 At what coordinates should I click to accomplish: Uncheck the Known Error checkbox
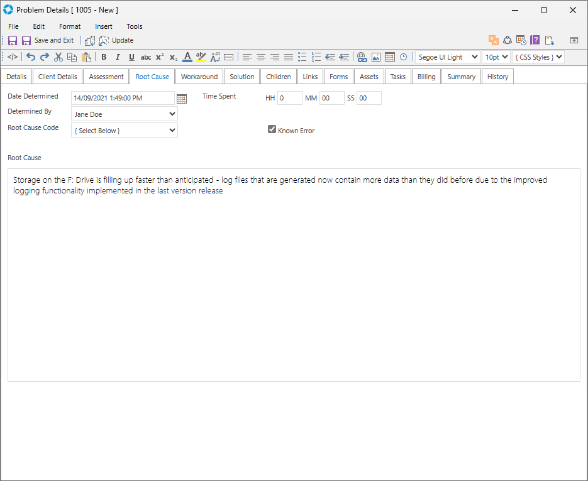pos(272,129)
